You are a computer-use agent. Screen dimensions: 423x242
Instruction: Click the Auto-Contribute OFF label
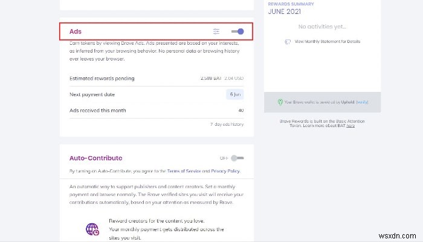(x=224, y=158)
